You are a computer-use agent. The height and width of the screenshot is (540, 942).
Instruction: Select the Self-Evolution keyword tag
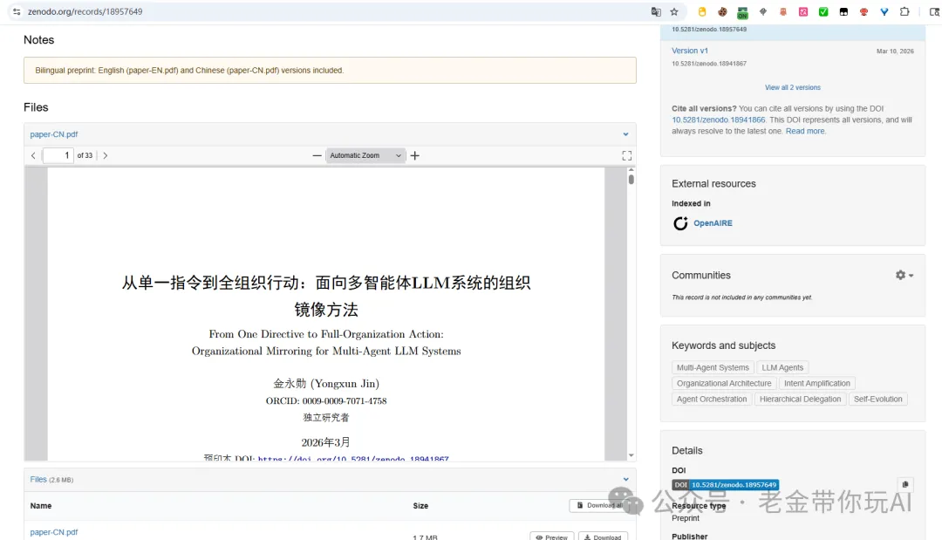pos(877,399)
